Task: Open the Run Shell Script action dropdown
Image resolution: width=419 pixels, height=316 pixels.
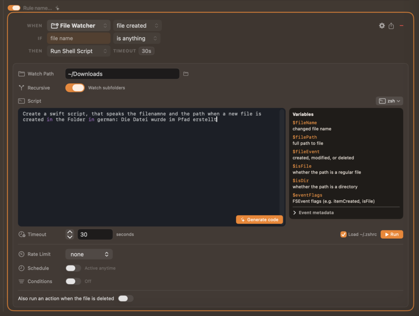Action: click(79, 51)
